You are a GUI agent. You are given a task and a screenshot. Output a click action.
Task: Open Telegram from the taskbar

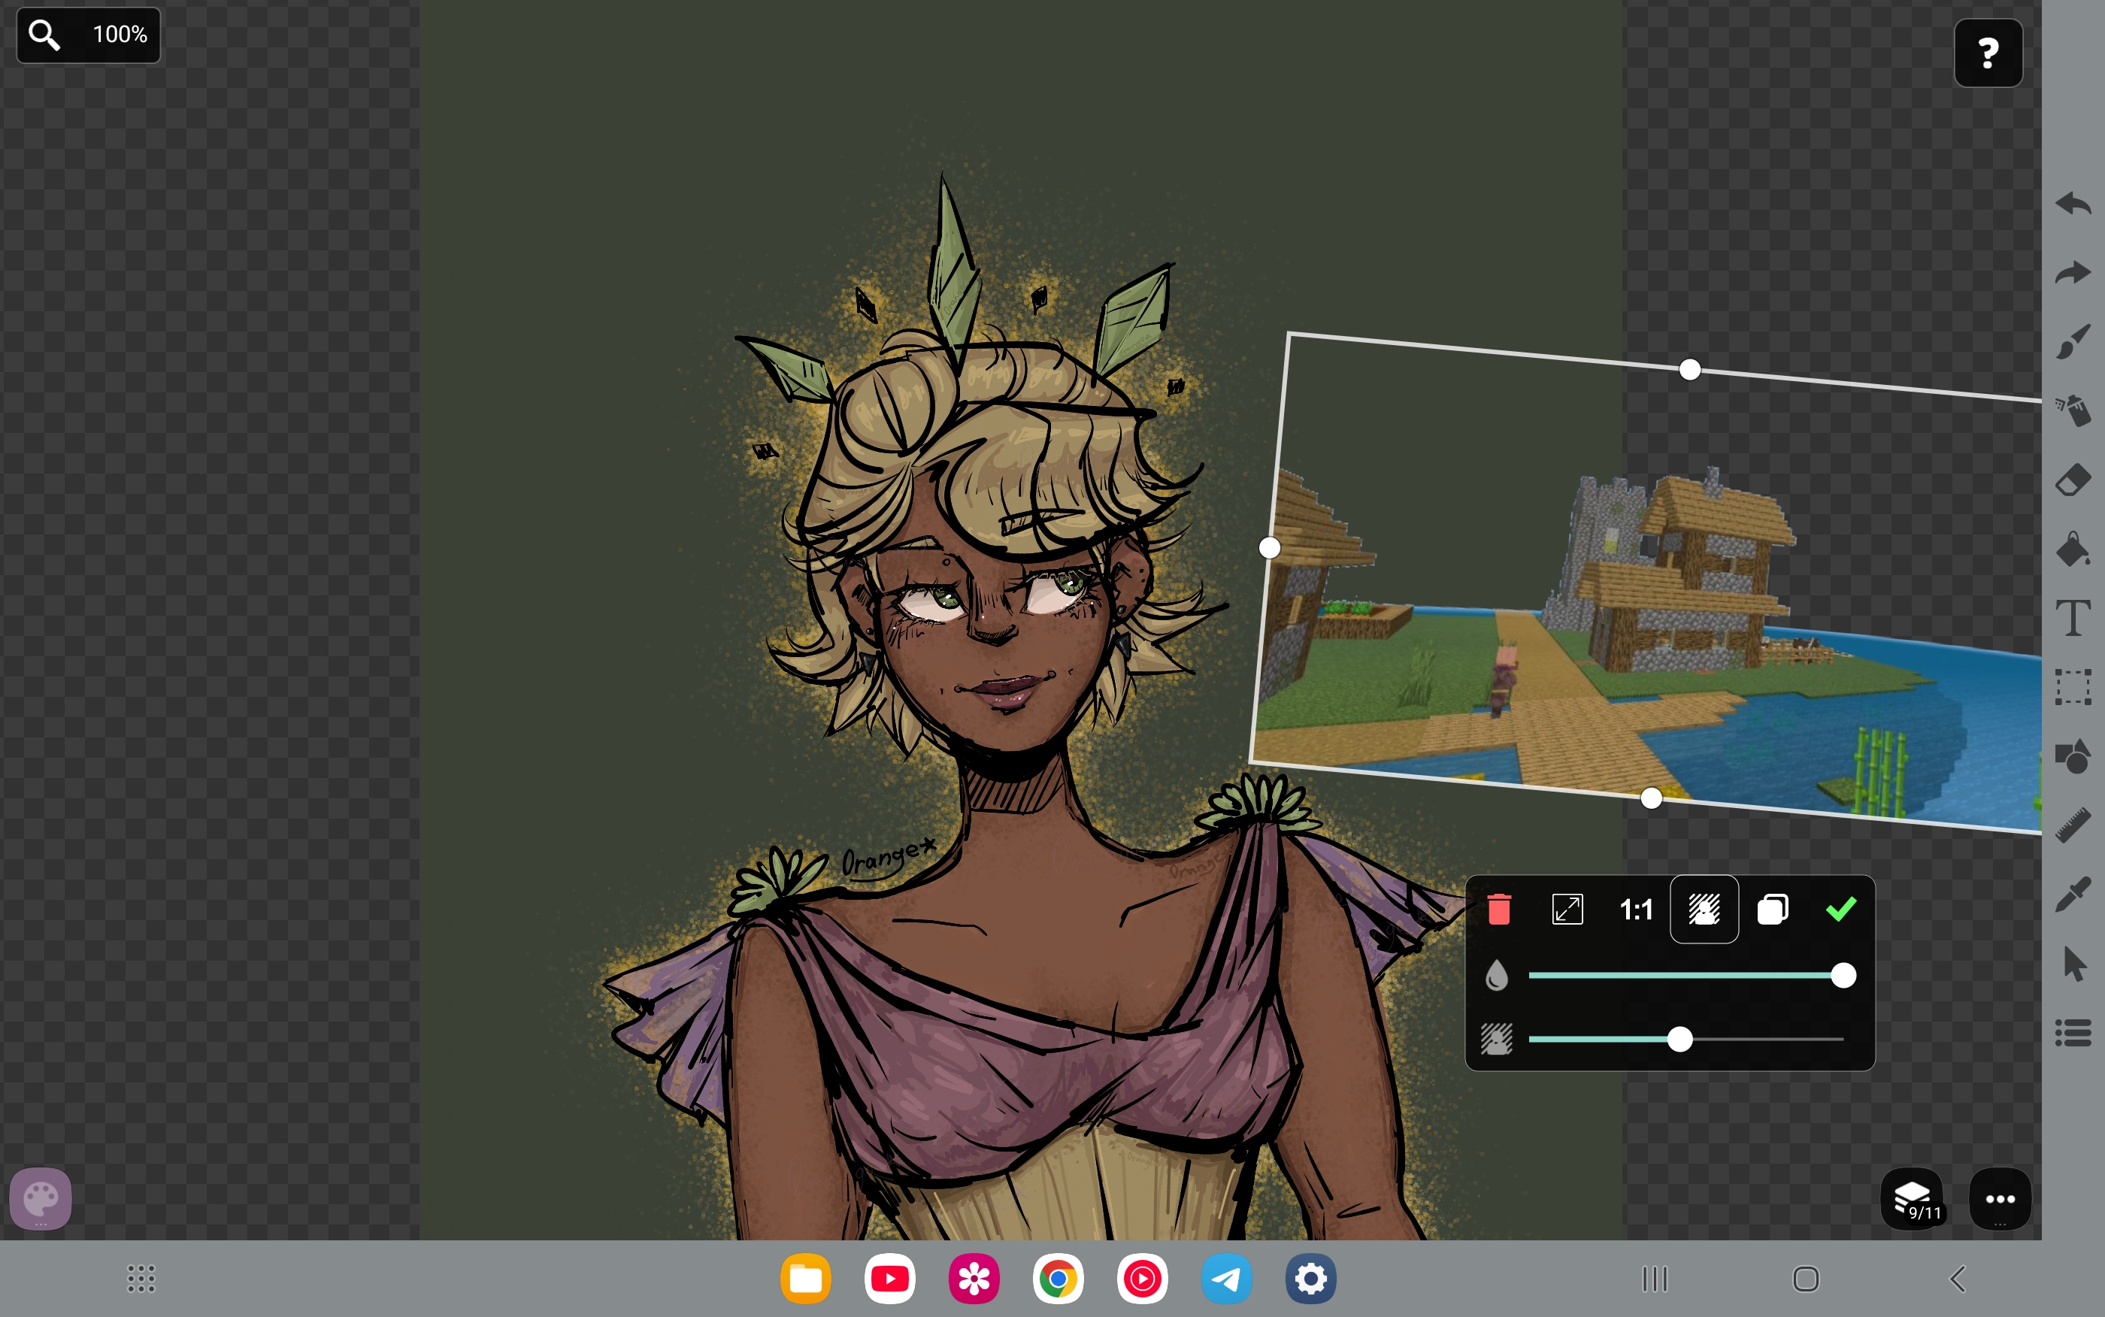pyautogui.click(x=1226, y=1279)
